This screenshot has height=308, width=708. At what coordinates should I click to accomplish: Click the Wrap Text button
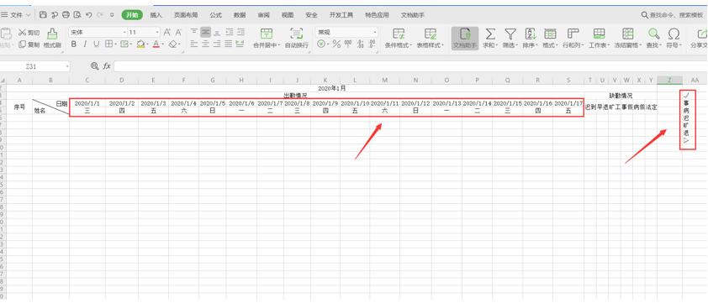(297, 38)
